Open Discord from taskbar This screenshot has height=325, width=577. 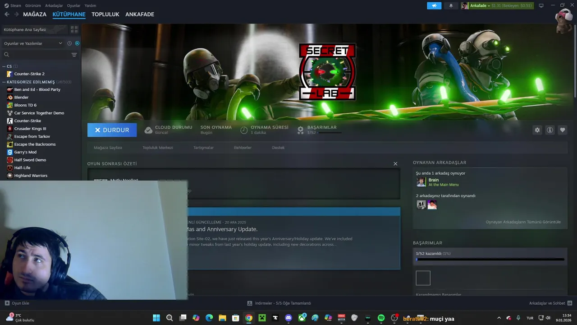tap(288, 318)
